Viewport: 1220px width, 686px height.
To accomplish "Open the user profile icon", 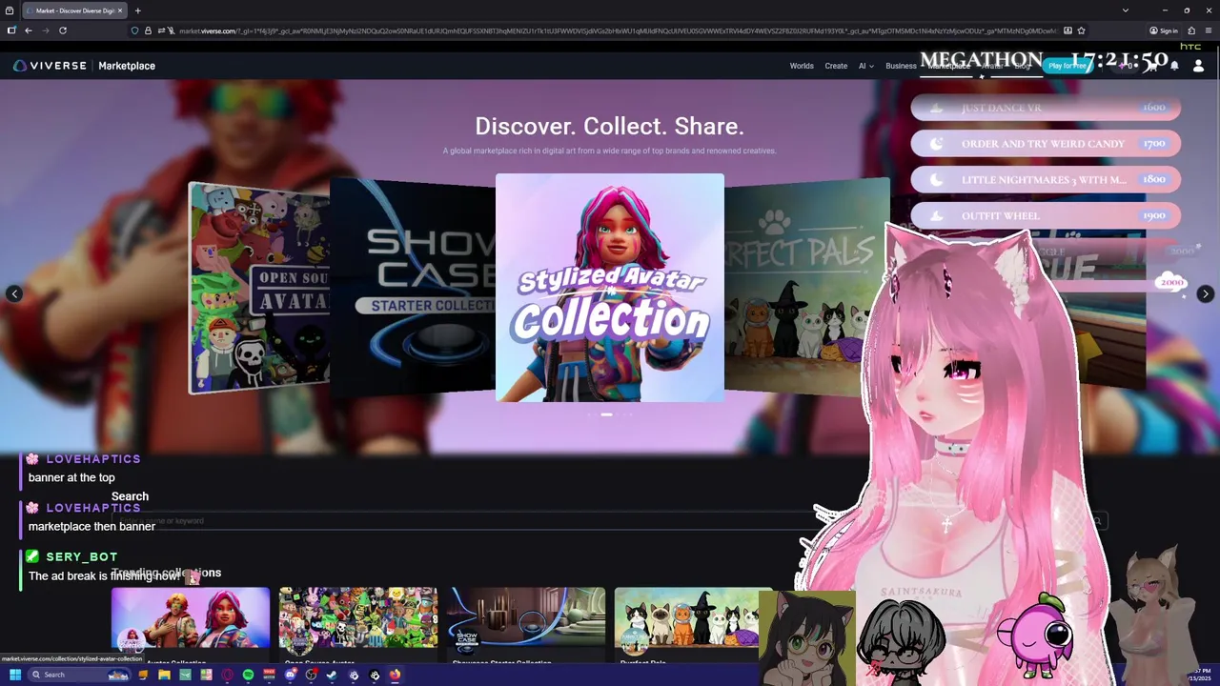I will [1198, 66].
